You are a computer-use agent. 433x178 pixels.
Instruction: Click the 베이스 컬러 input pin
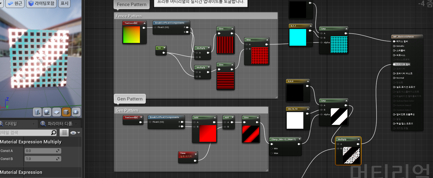[x=394, y=41]
